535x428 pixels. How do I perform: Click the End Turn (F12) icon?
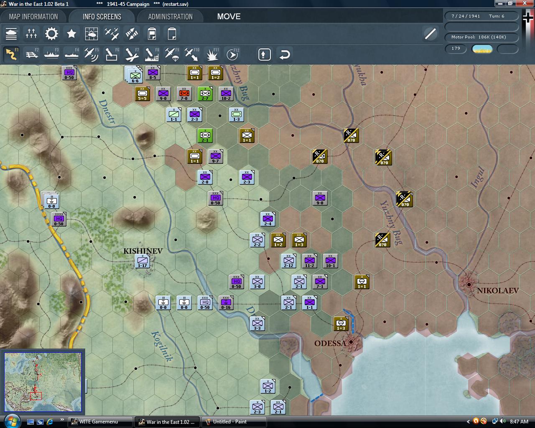(x=233, y=54)
